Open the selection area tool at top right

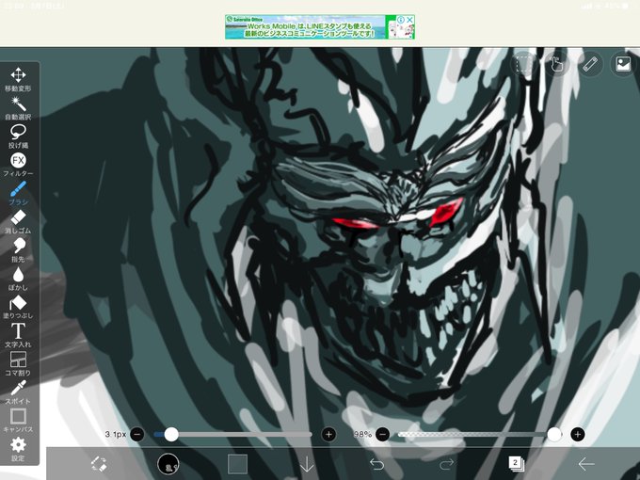click(x=523, y=64)
